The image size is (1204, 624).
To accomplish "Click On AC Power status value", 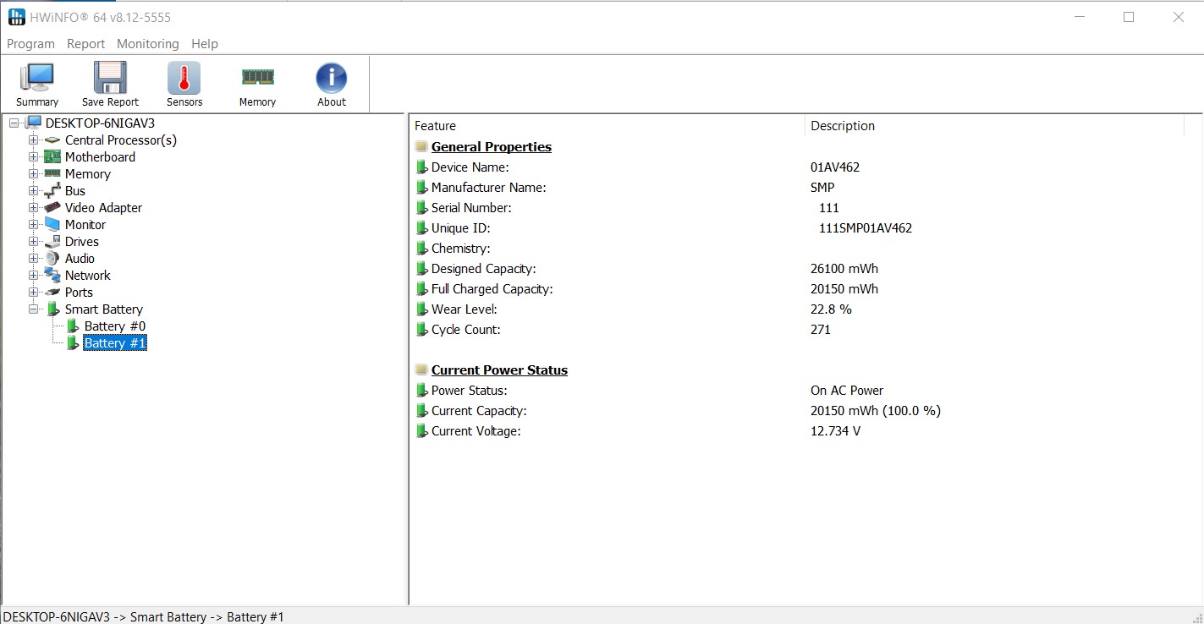I will (x=847, y=391).
